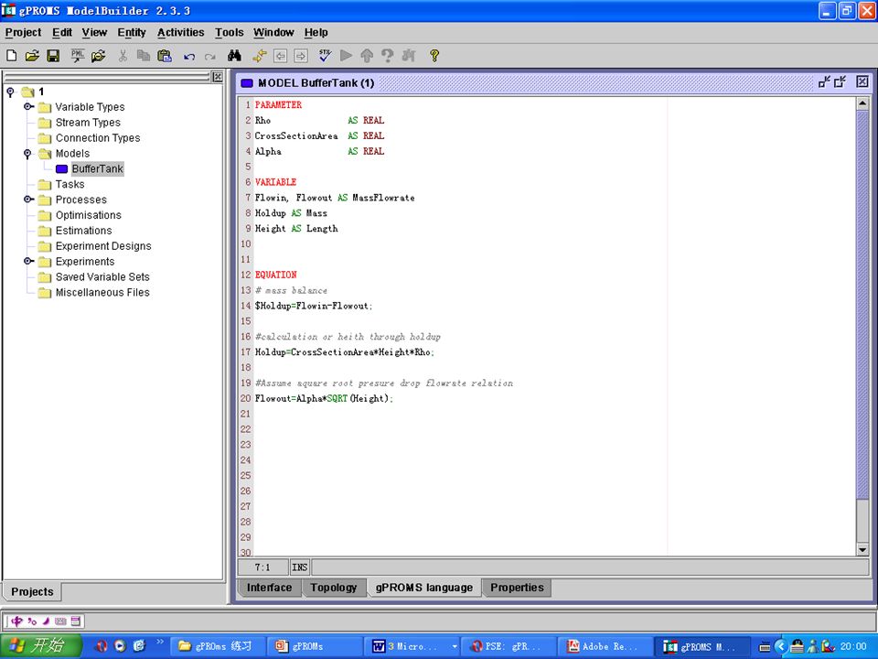Expand the Variable Types folder
878x659 pixels.
(28, 106)
